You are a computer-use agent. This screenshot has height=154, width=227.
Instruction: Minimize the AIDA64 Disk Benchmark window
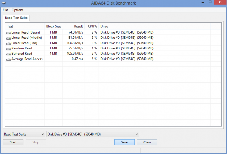point(203,3)
